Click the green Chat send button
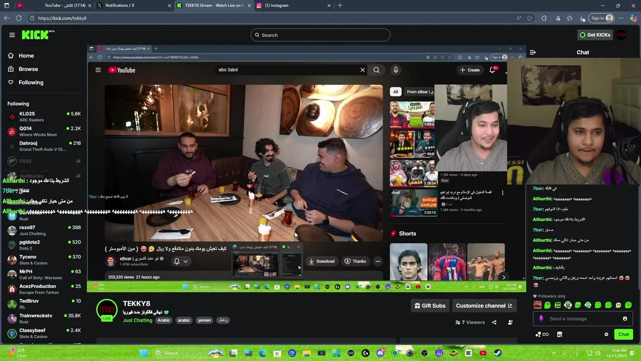This screenshot has width=641, height=361. tap(623, 334)
